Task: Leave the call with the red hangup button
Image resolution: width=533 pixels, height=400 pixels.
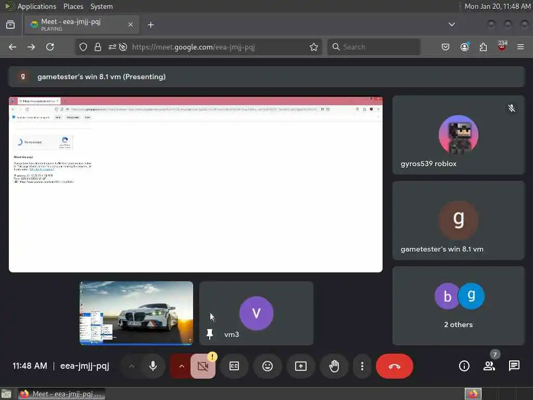Action: coord(395,366)
